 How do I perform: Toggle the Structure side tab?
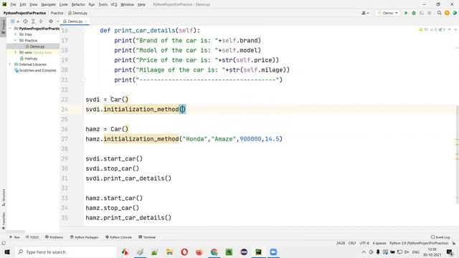3,197
